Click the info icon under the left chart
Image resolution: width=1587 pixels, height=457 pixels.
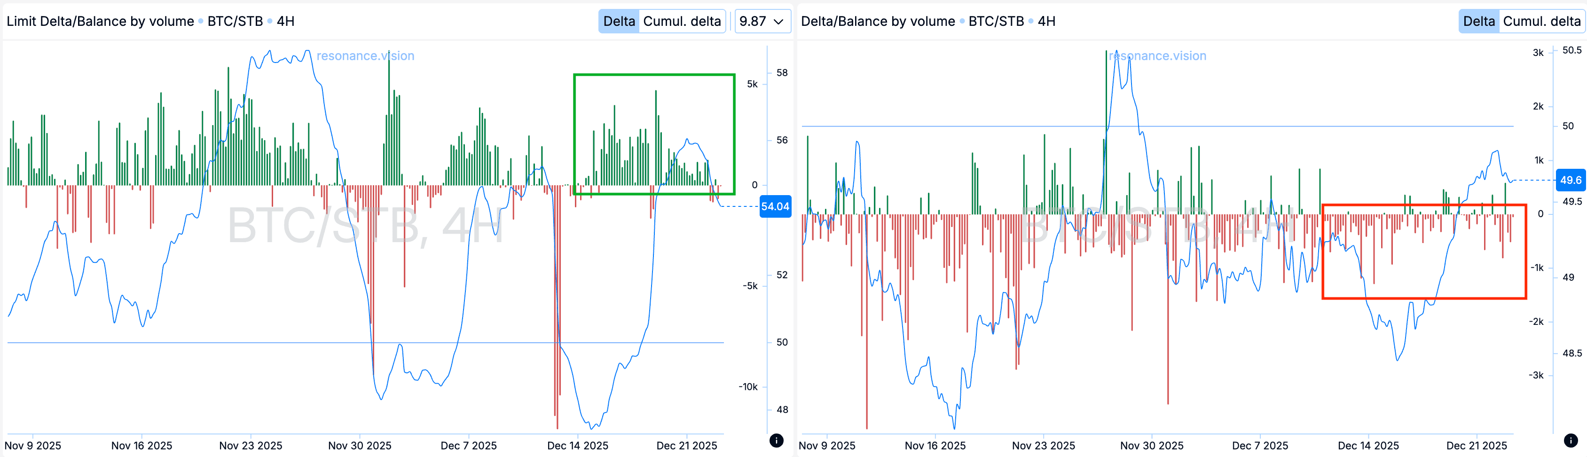[x=776, y=441]
